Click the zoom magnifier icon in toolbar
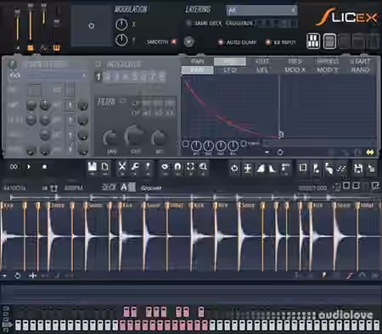This screenshot has height=334, width=382. click(203, 167)
